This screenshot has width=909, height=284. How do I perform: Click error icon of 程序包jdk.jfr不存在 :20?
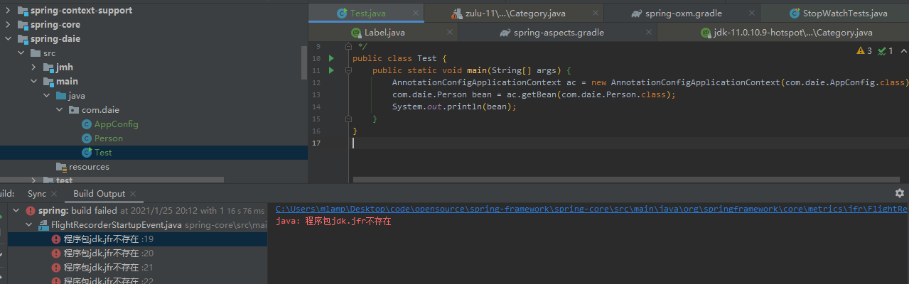(56, 253)
